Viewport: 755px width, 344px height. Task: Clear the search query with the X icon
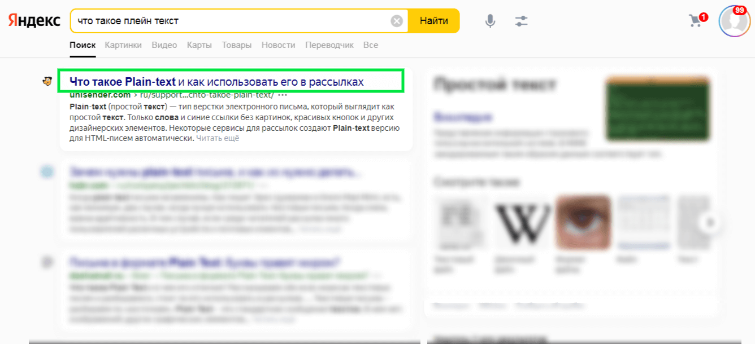[x=397, y=21]
